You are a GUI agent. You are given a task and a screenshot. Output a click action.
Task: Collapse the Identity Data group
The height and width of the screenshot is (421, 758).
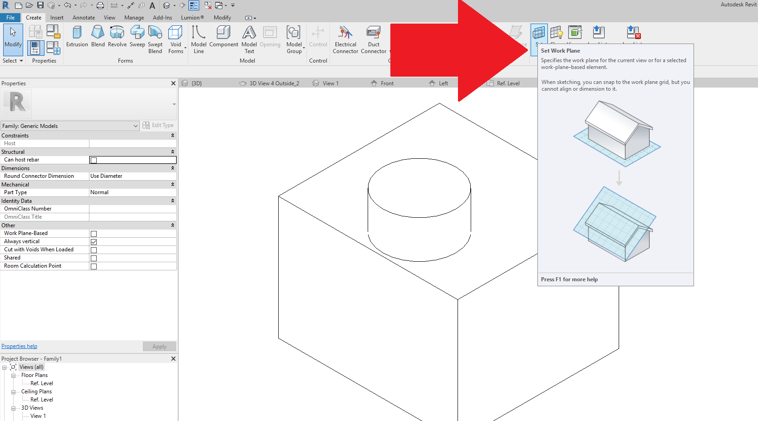[x=172, y=201]
